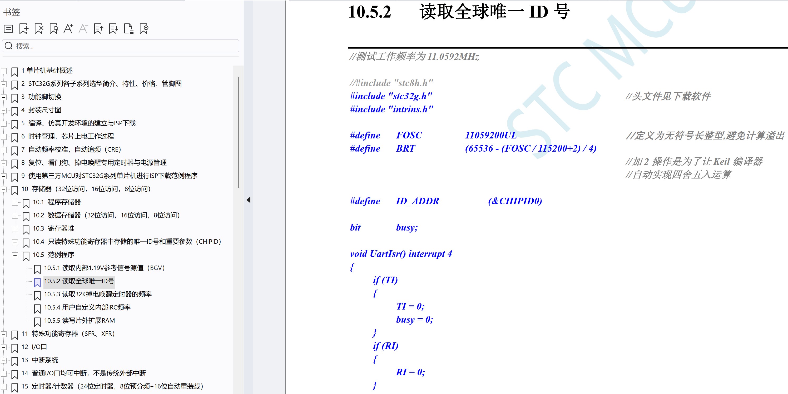Click the find bookmark icon
The height and width of the screenshot is (394, 788).
coord(54,29)
